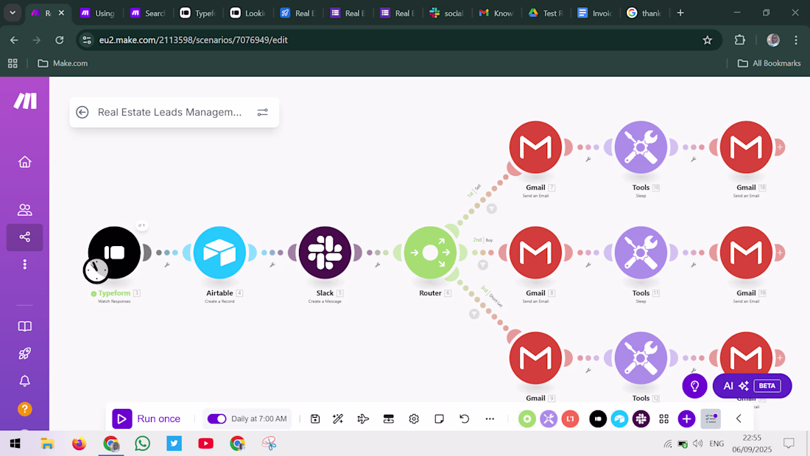Open Scenarios share icon in sidebar
This screenshot has width=810, height=456.
tap(25, 236)
